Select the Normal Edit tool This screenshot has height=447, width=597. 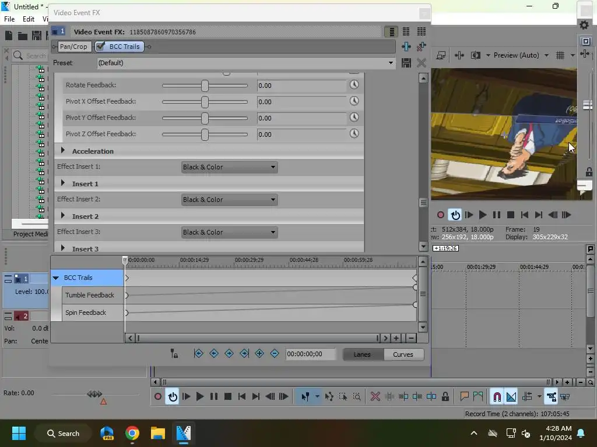(x=305, y=397)
